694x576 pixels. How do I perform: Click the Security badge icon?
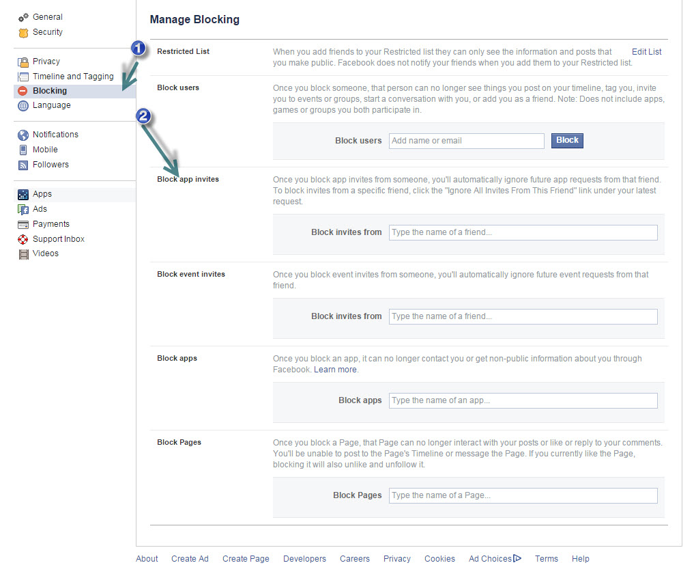click(x=23, y=32)
